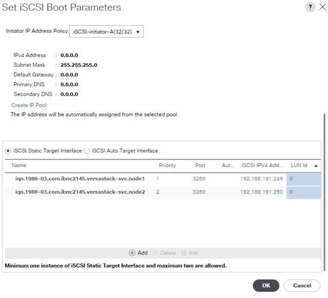Click LUN Id cell for node1
Screen dimensions: 328x298
coord(304,179)
